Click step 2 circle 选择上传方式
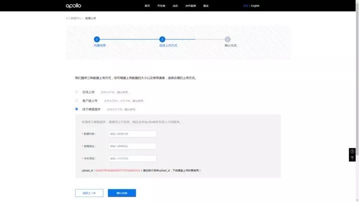The height and width of the screenshot is (202, 359). pyautogui.click(x=162, y=39)
